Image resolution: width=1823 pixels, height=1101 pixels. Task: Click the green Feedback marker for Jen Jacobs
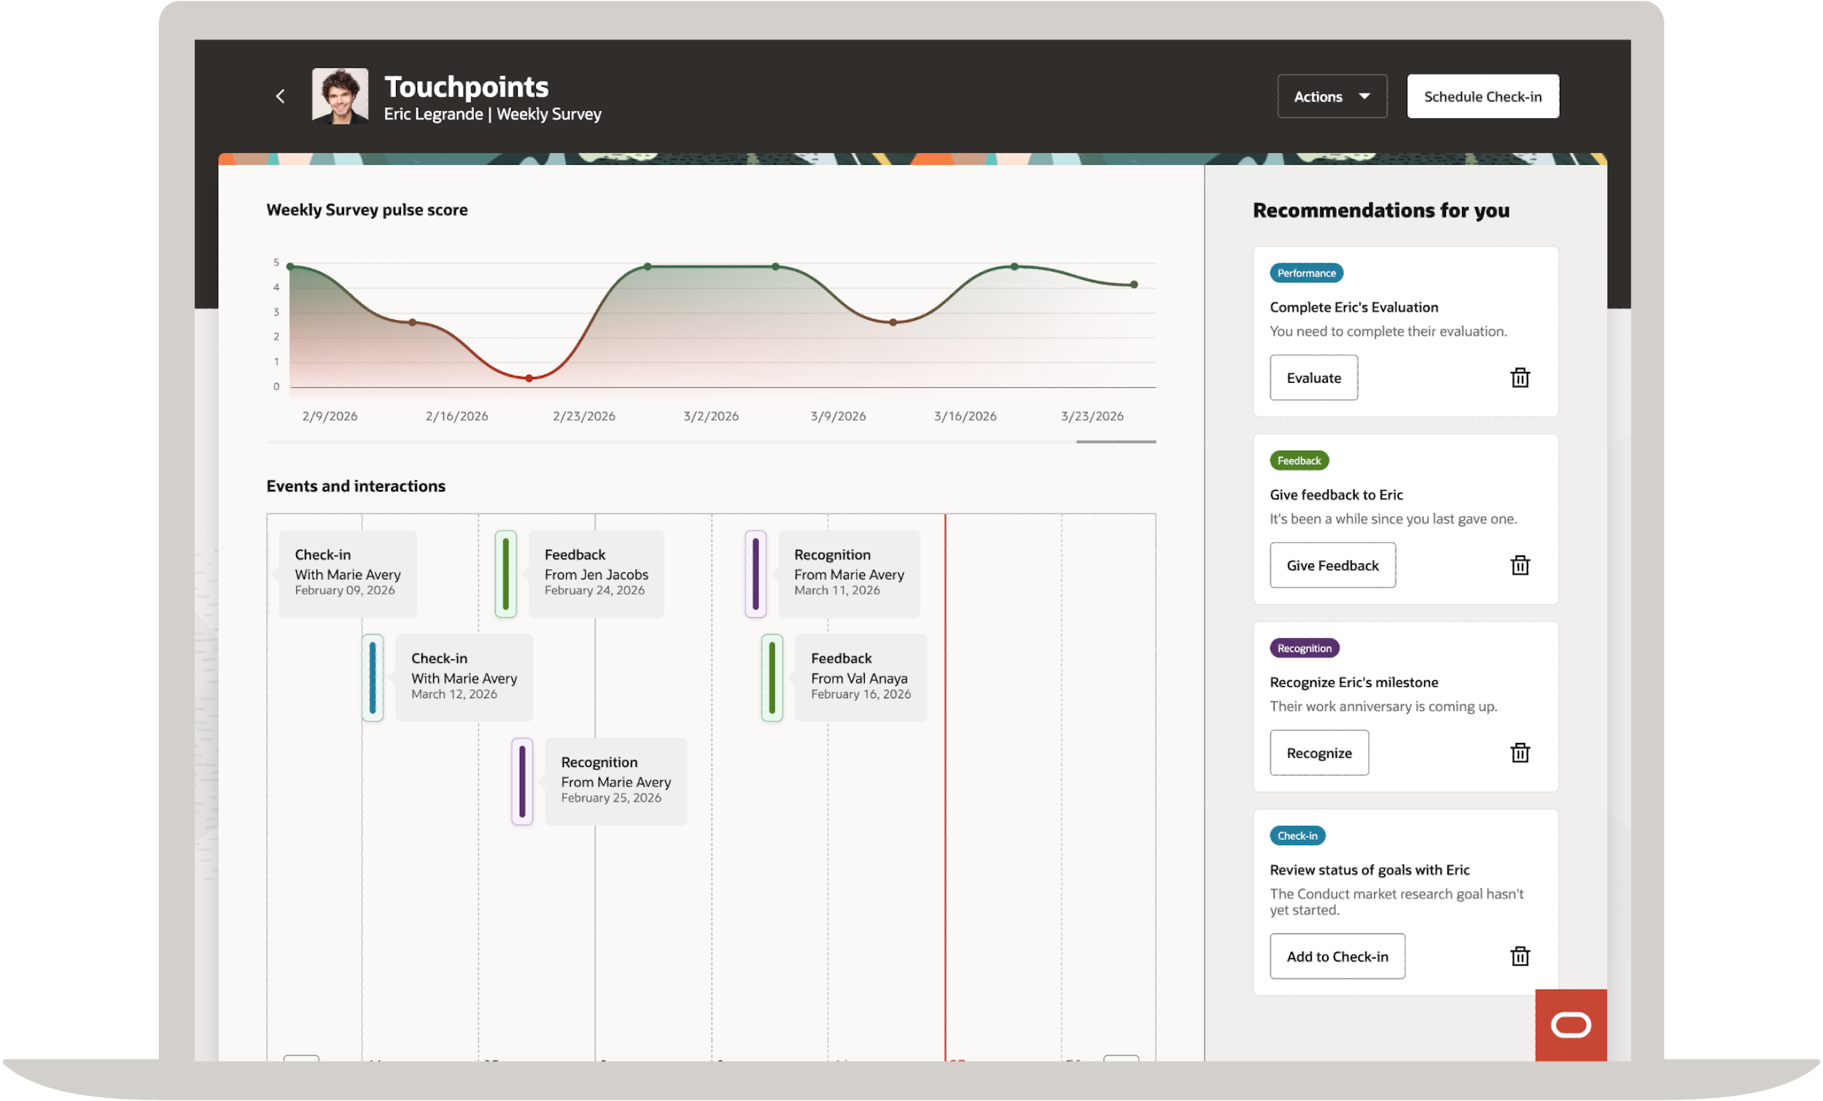[505, 574]
